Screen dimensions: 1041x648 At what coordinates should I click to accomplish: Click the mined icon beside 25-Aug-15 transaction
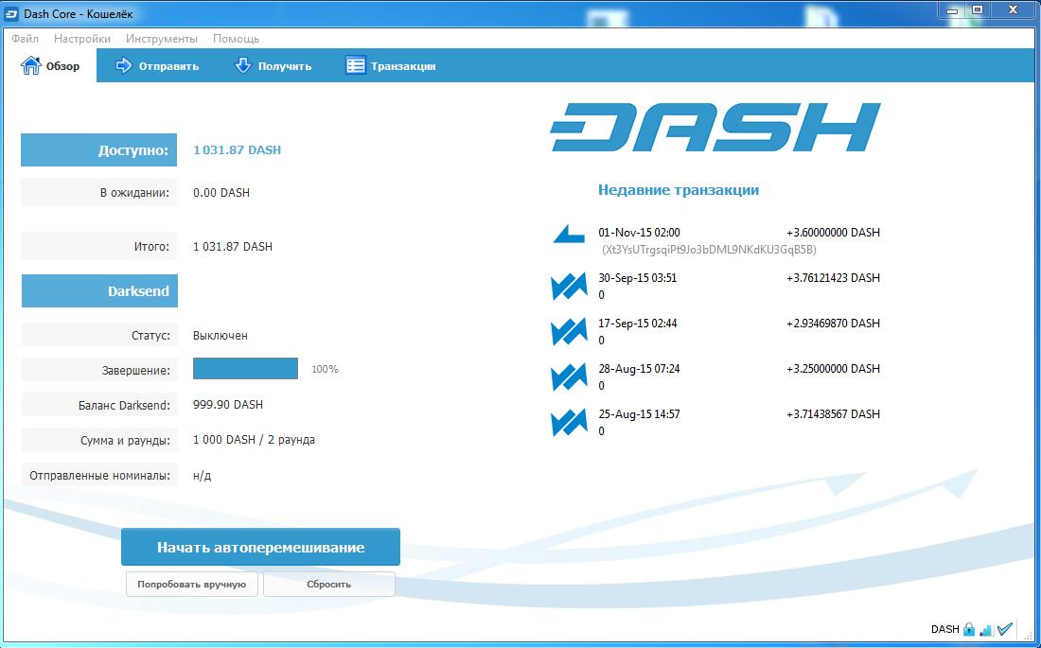coord(569,422)
